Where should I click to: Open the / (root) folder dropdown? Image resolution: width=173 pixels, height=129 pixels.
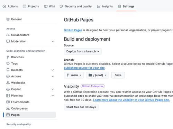click(98, 75)
